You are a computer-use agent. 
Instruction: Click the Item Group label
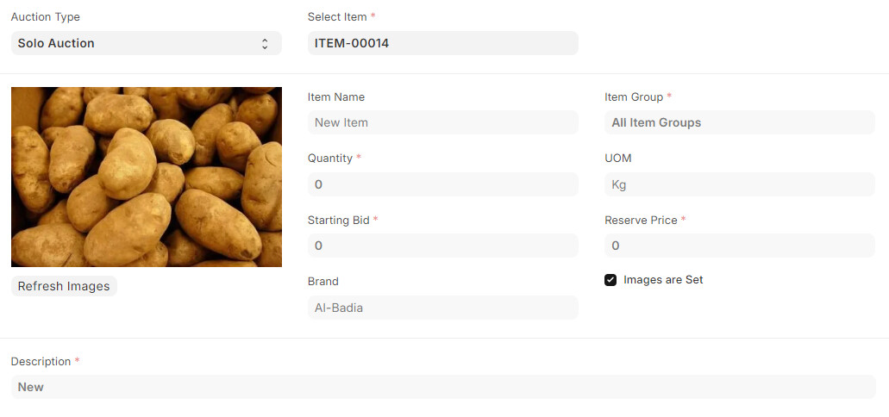click(x=634, y=96)
